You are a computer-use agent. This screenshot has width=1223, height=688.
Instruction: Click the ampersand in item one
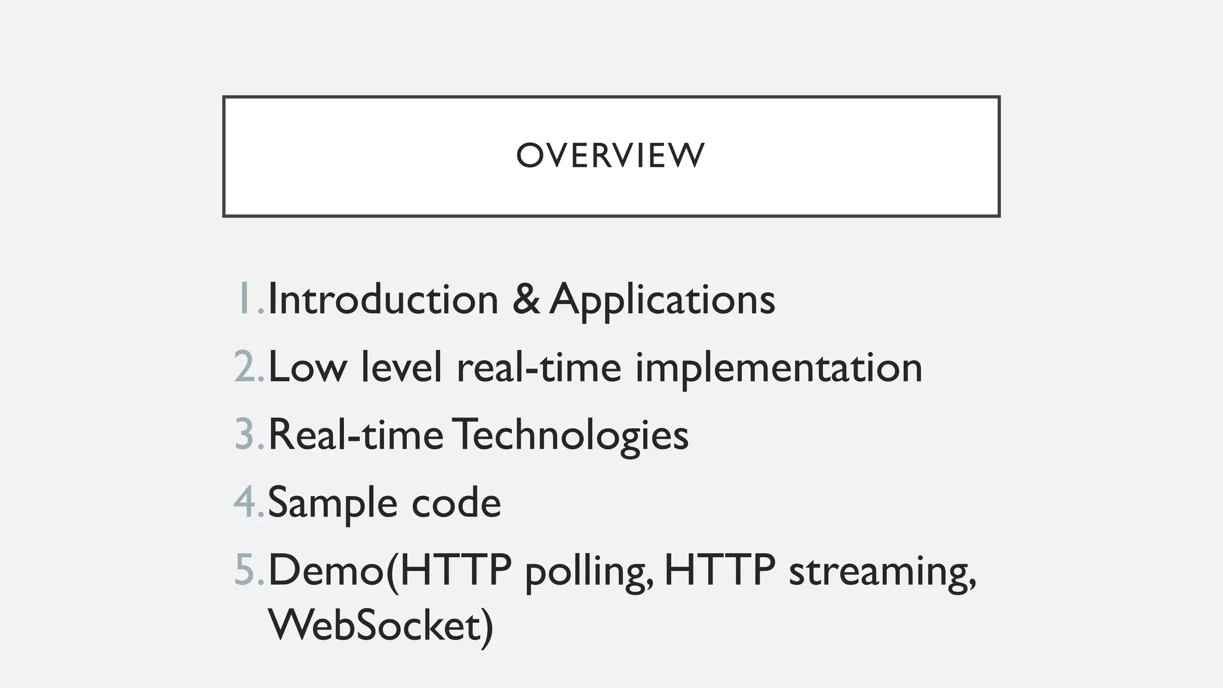(526, 299)
